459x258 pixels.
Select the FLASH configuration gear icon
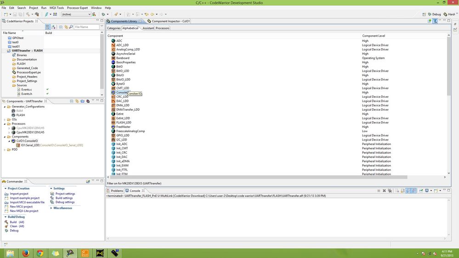[13, 115]
